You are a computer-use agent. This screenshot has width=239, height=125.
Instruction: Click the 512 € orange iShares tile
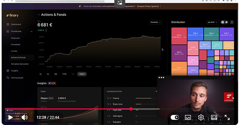179,69
